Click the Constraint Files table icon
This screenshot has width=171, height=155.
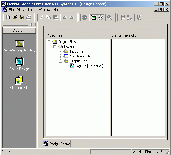(x=66, y=56)
